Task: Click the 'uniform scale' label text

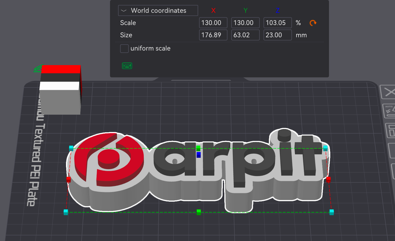Action: pyautogui.click(x=150, y=49)
